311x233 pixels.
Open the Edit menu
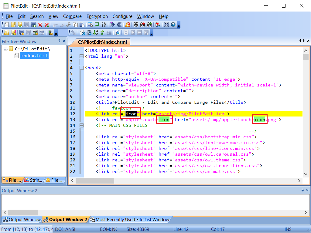(x=22, y=16)
